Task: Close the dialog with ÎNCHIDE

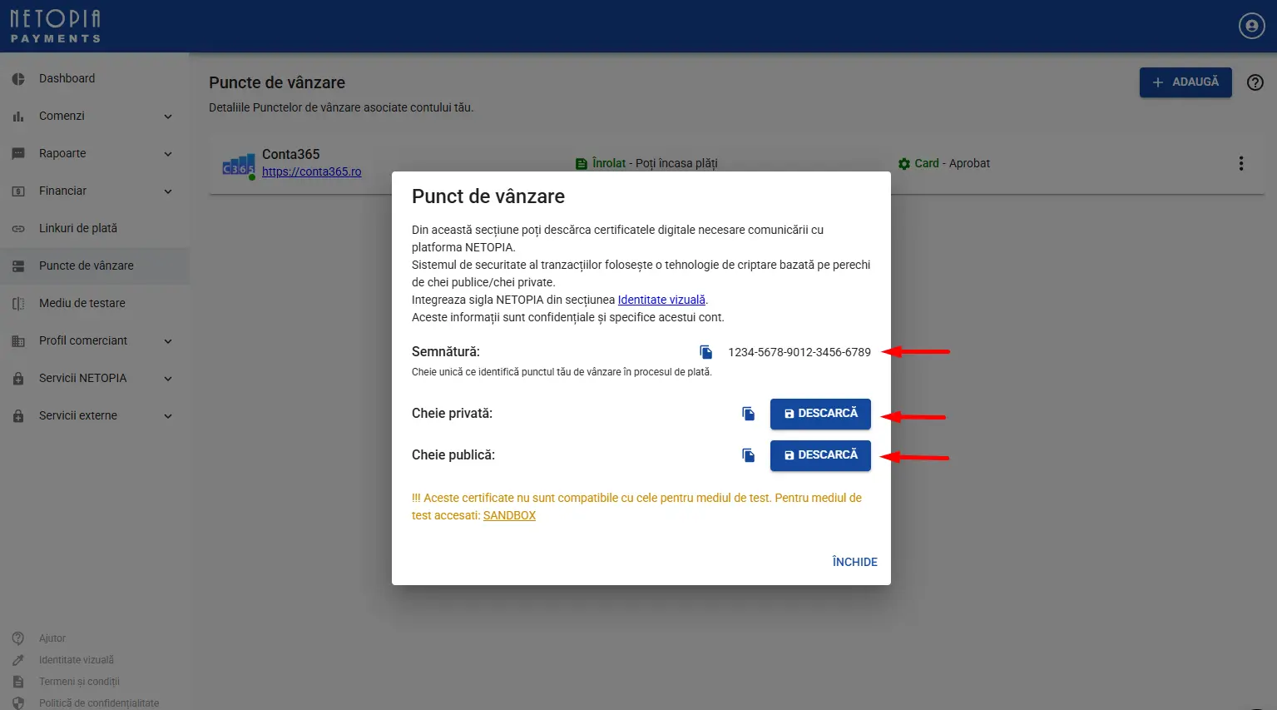Action: [854, 562]
